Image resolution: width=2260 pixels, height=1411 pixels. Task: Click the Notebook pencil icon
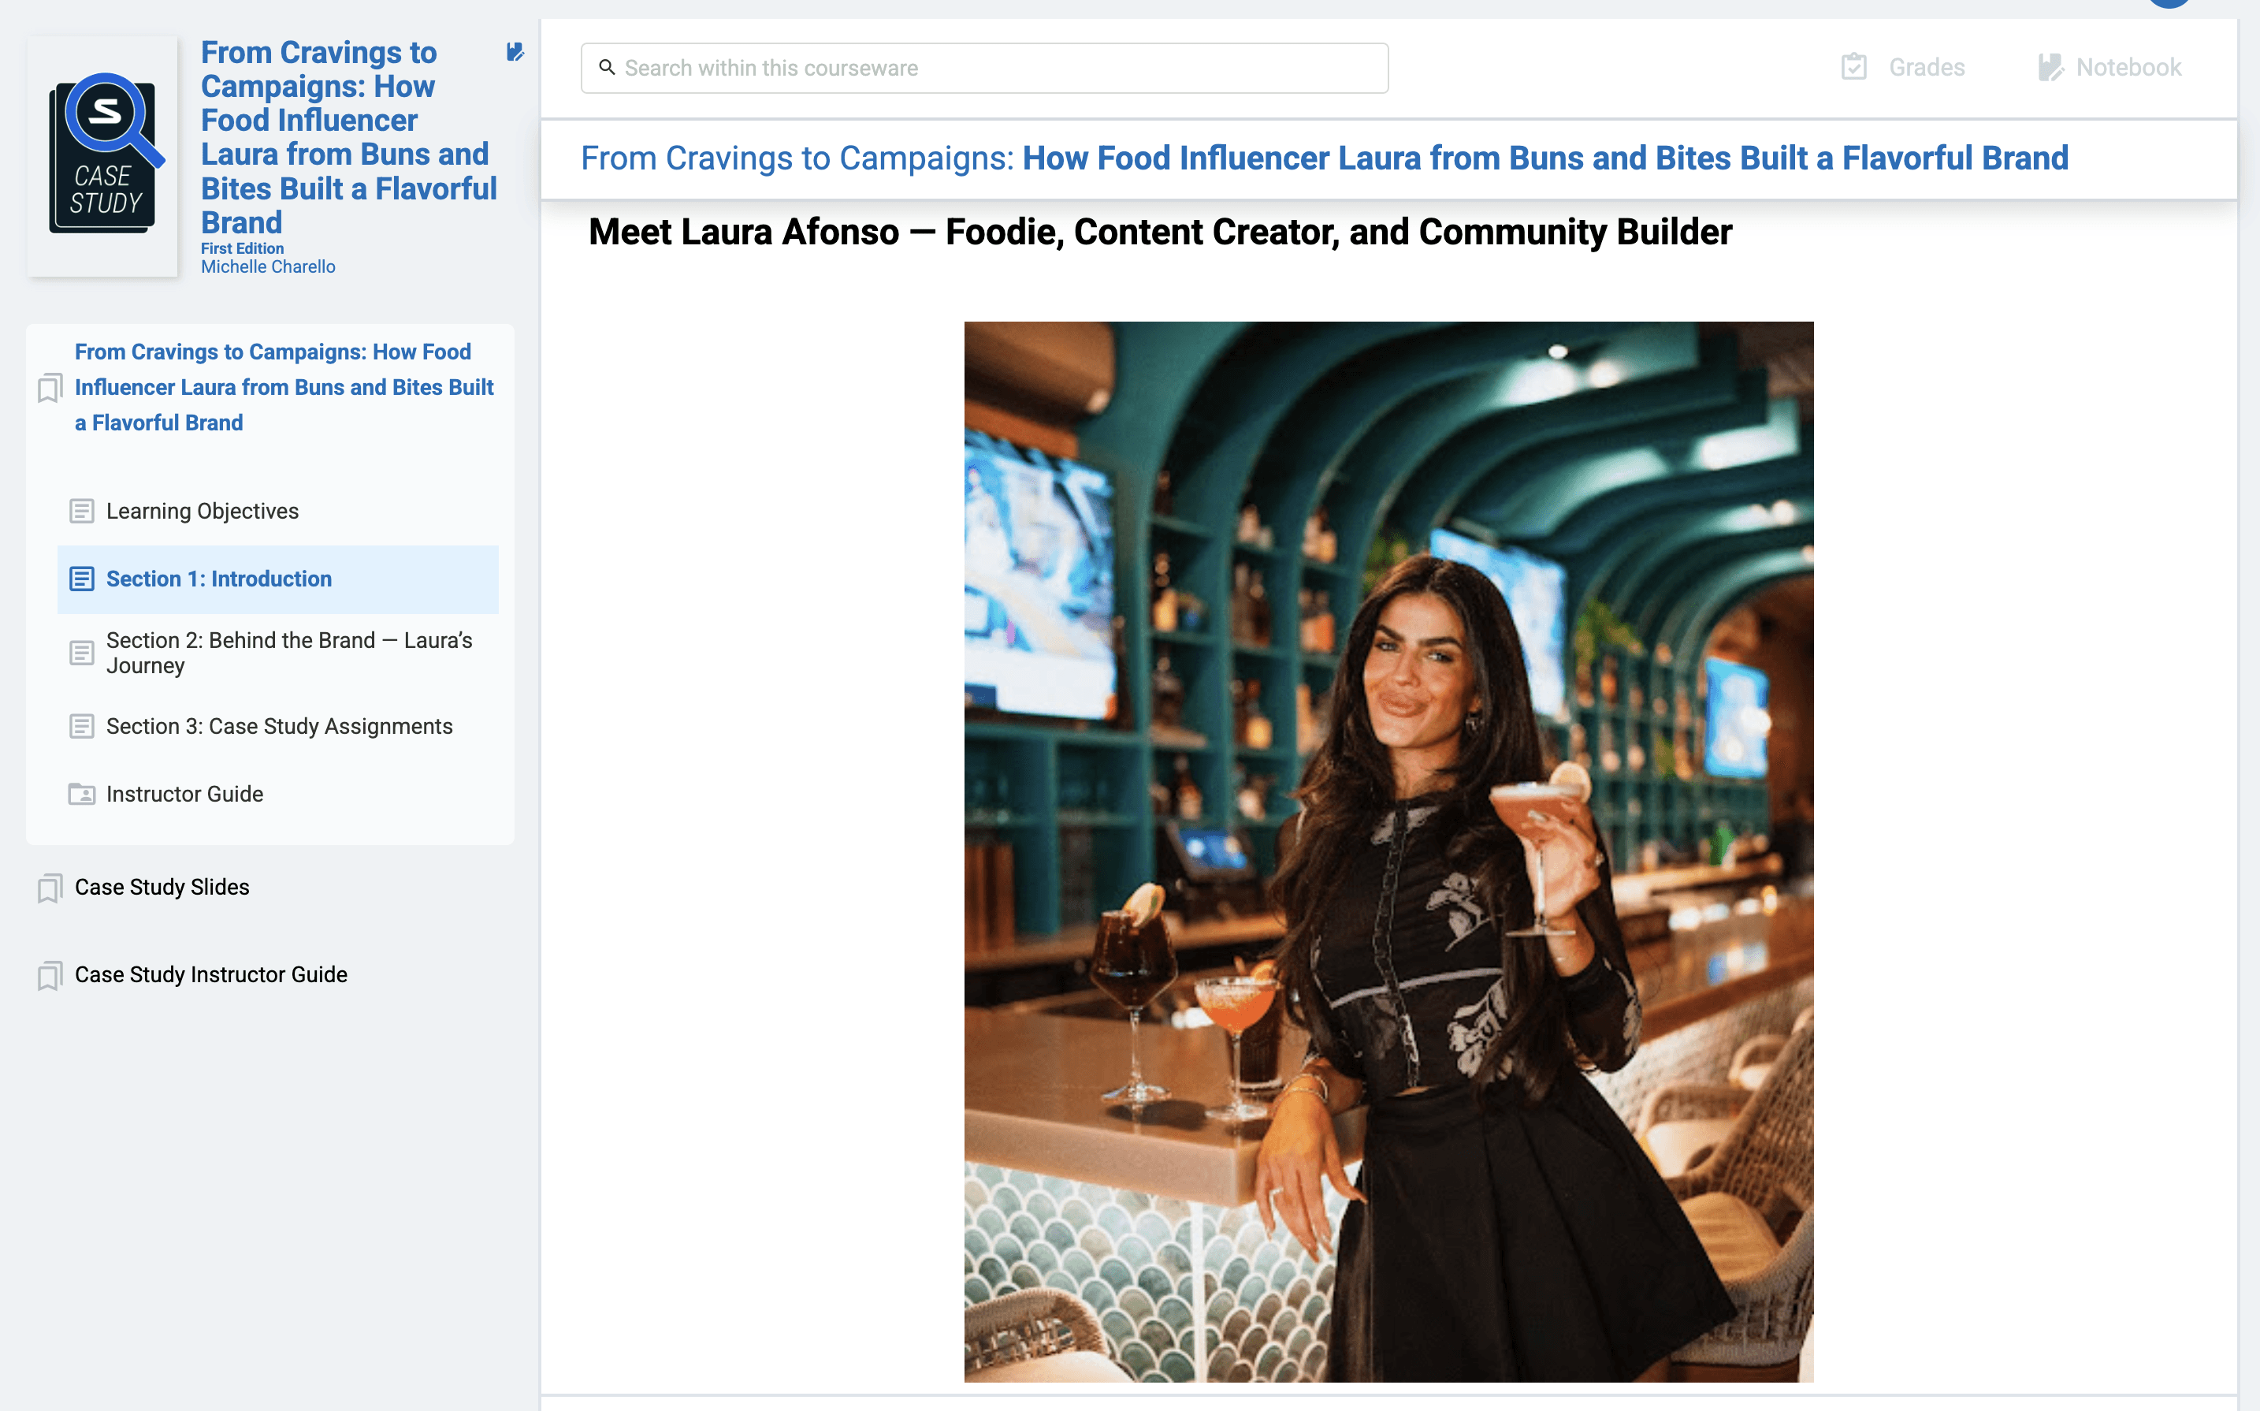[x=2050, y=67]
